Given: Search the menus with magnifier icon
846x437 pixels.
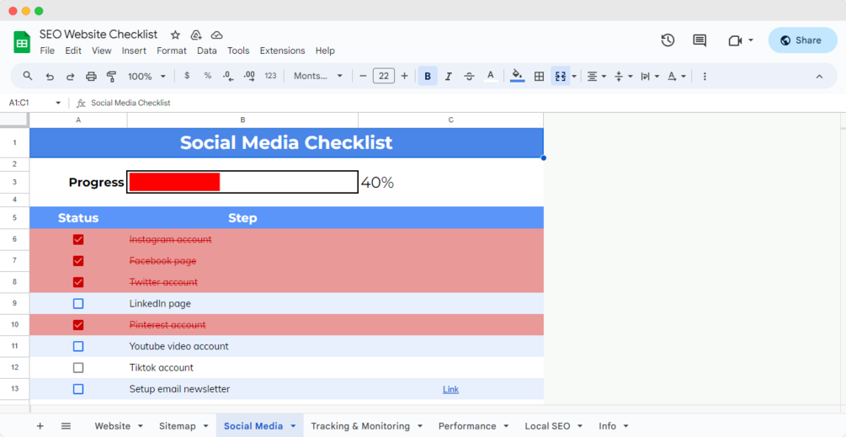Looking at the screenshot, I should pyautogui.click(x=28, y=76).
